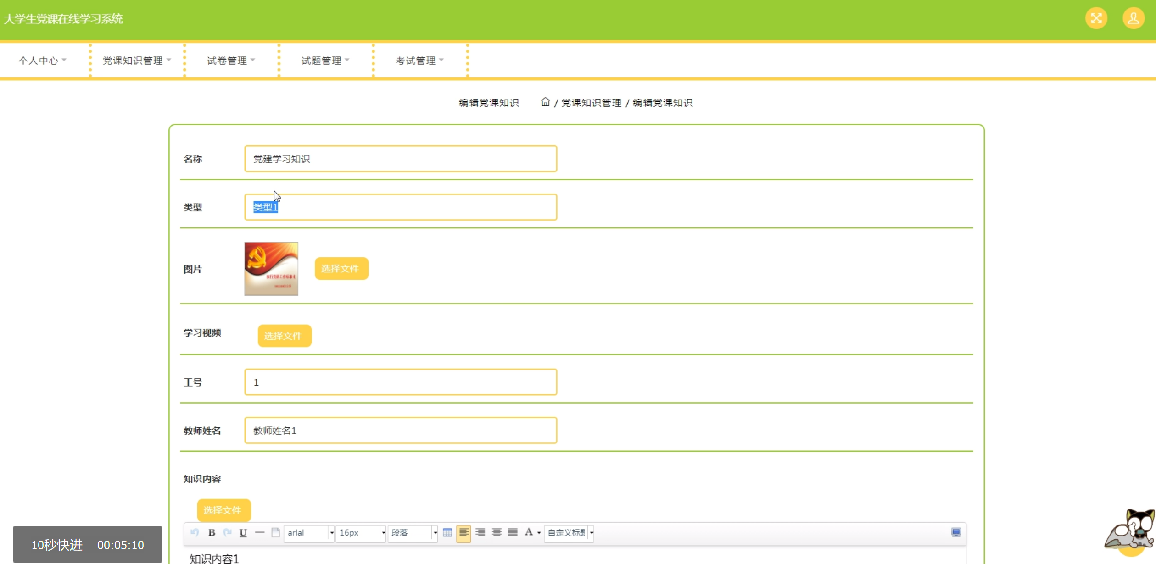Click 选择文件 button next to the image

[341, 269]
